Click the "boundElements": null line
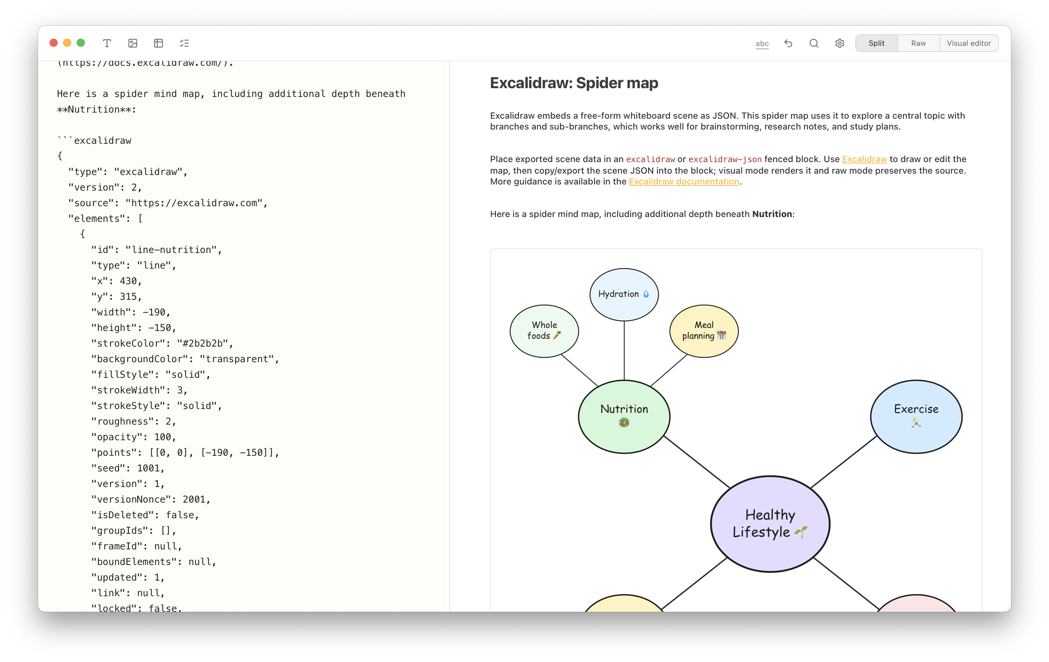Viewport: 1049px width, 662px height. coord(153,562)
